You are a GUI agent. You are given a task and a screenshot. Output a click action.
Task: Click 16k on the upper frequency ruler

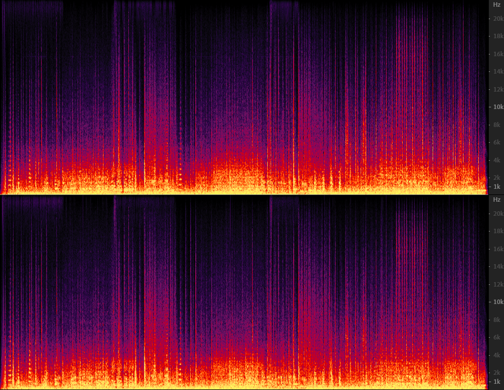pos(498,54)
